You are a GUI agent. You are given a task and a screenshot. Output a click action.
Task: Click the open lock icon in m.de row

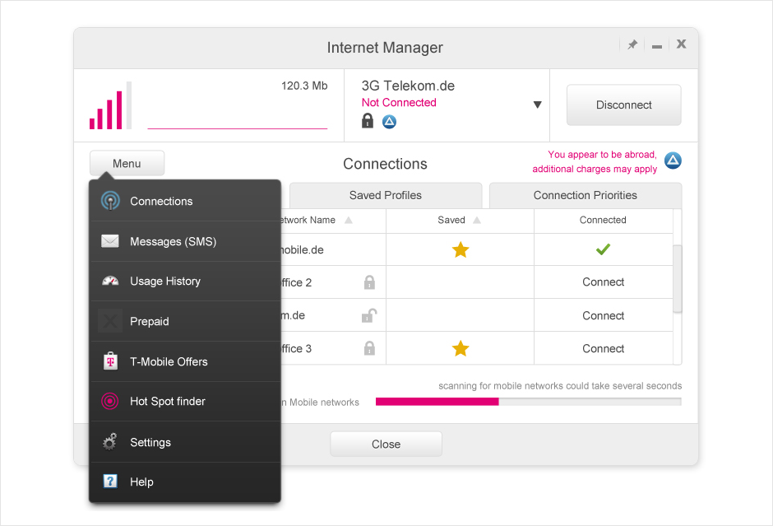369,315
